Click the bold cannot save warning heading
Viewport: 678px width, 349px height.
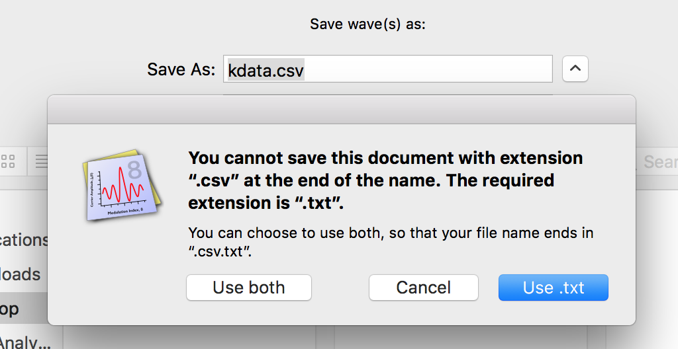[x=386, y=180]
